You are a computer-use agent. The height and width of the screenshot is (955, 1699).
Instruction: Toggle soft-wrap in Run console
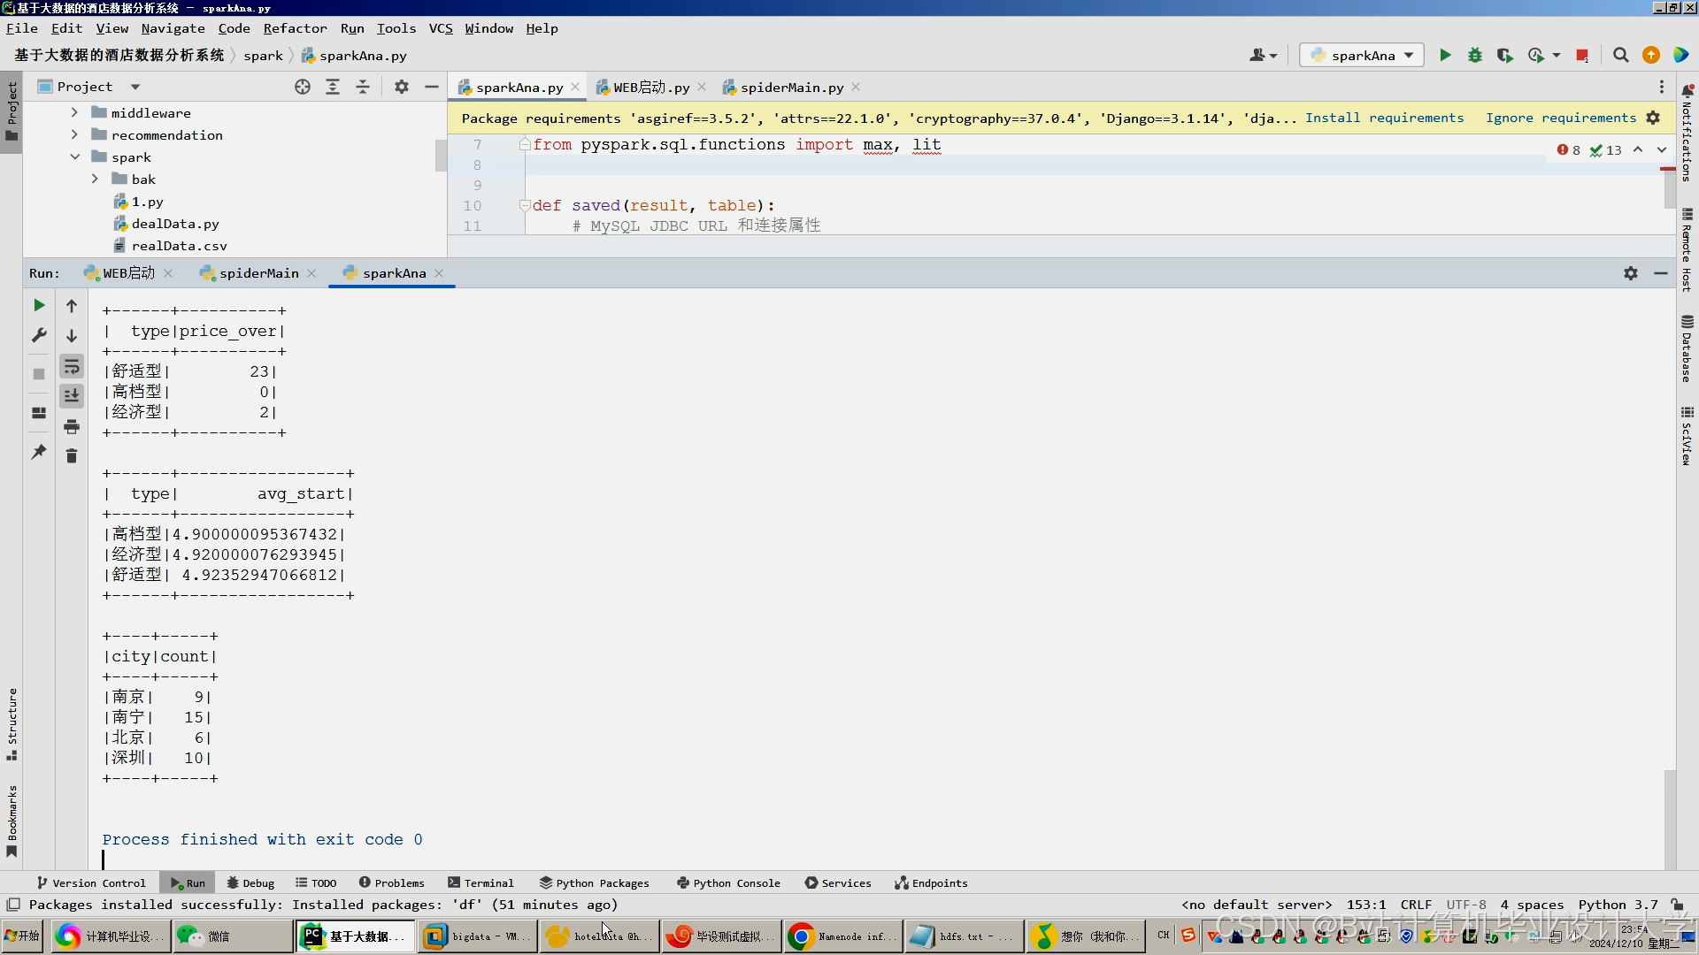pos(72,366)
